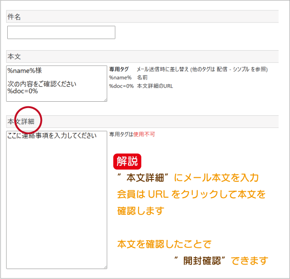Grab the 本文 textarea resize handle
The width and height of the screenshot is (290, 279).
pyautogui.click(x=105, y=99)
